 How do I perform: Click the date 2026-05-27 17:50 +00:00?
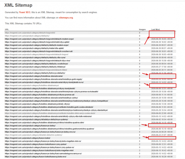162,67
